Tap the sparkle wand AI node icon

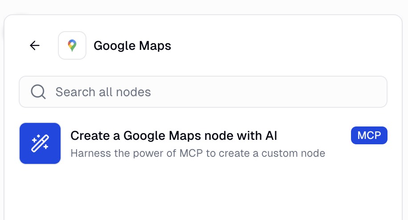pyautogui.click(x=40, y=143)
